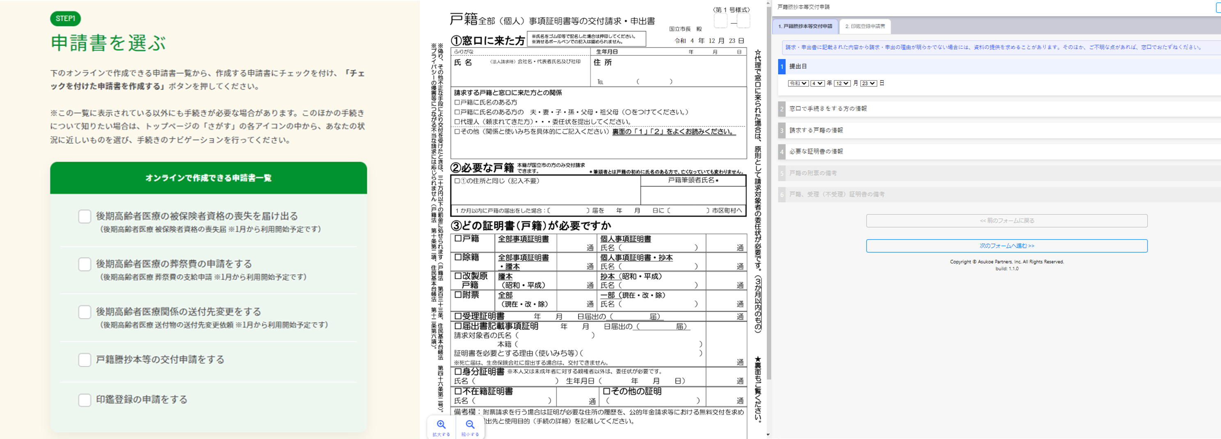Switch to 2. 印鑑登録申請書 tab

(865, 27)
